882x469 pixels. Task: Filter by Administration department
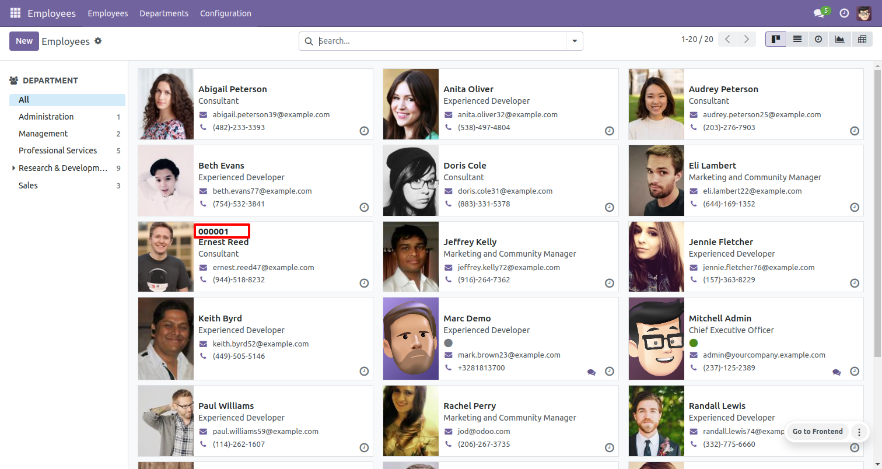tap(67, 117)
